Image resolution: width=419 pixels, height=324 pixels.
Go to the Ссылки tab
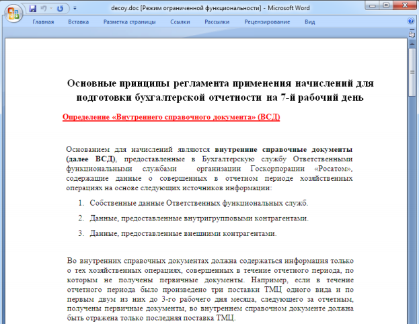[x=180, y=22]
